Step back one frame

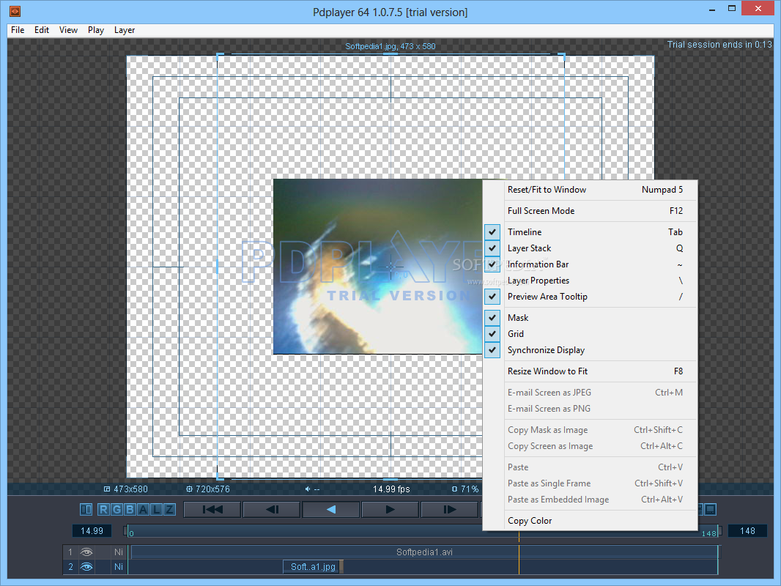coord(272,509)
